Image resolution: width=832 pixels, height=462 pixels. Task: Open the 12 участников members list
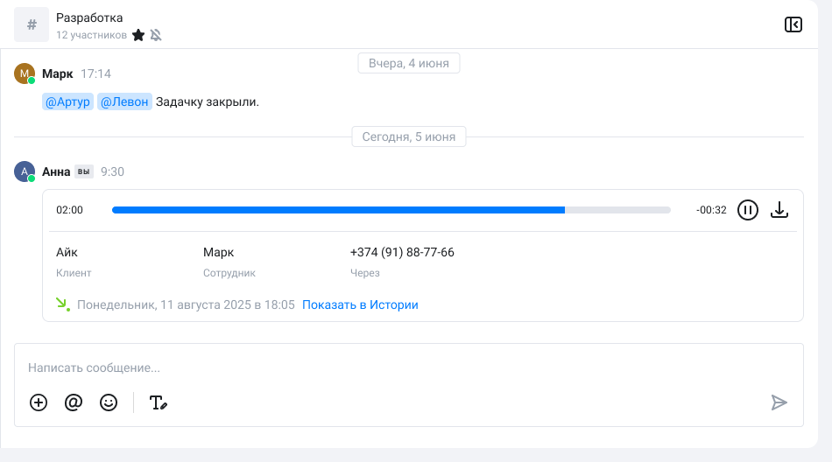tap(91, 35)
